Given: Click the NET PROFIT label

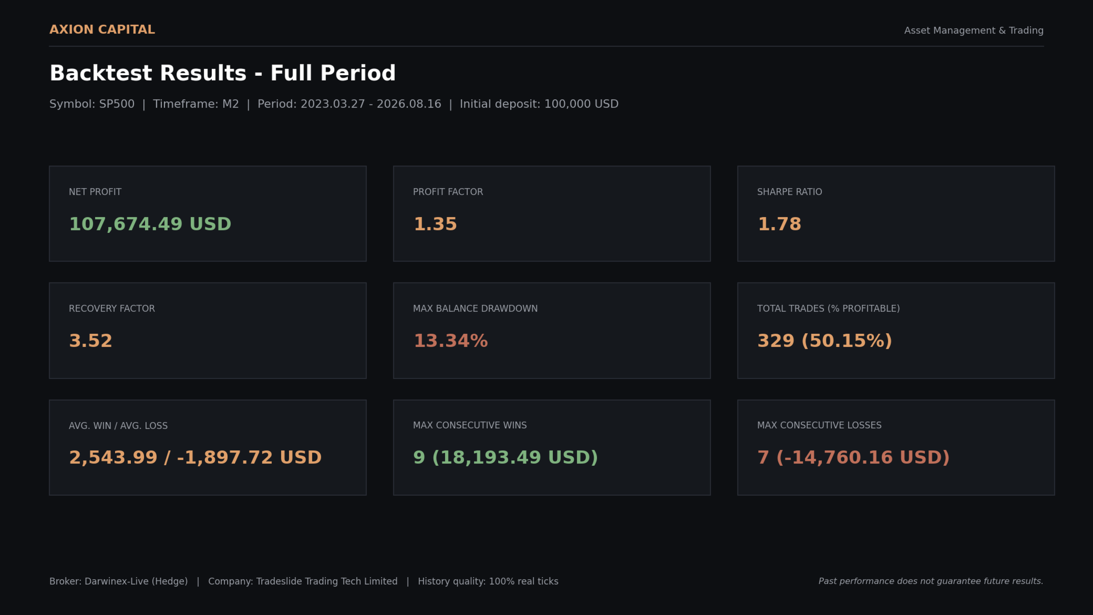Looking at the screenshot, I should (95, 192).
